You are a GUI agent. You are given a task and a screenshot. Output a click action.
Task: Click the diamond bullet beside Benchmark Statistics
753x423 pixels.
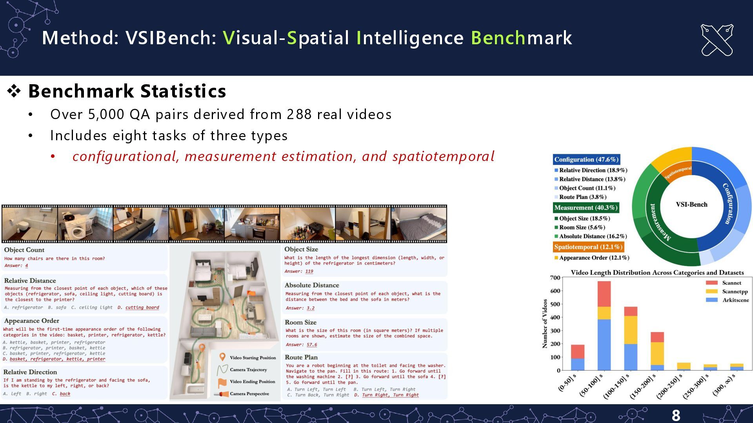click(x=14, y=91)
